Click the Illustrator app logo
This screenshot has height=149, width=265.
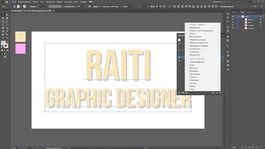(x=2, y=2)
